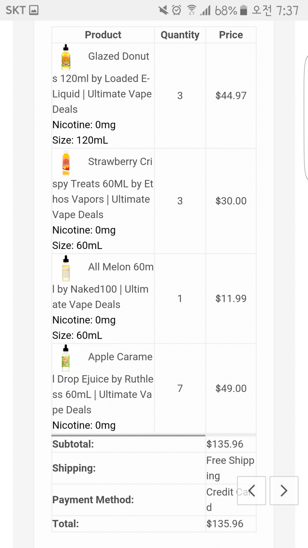The image size is (308, 548).
Task: Tap the Strawberry Crispy Treats bottle image
Action: (66, 163)
